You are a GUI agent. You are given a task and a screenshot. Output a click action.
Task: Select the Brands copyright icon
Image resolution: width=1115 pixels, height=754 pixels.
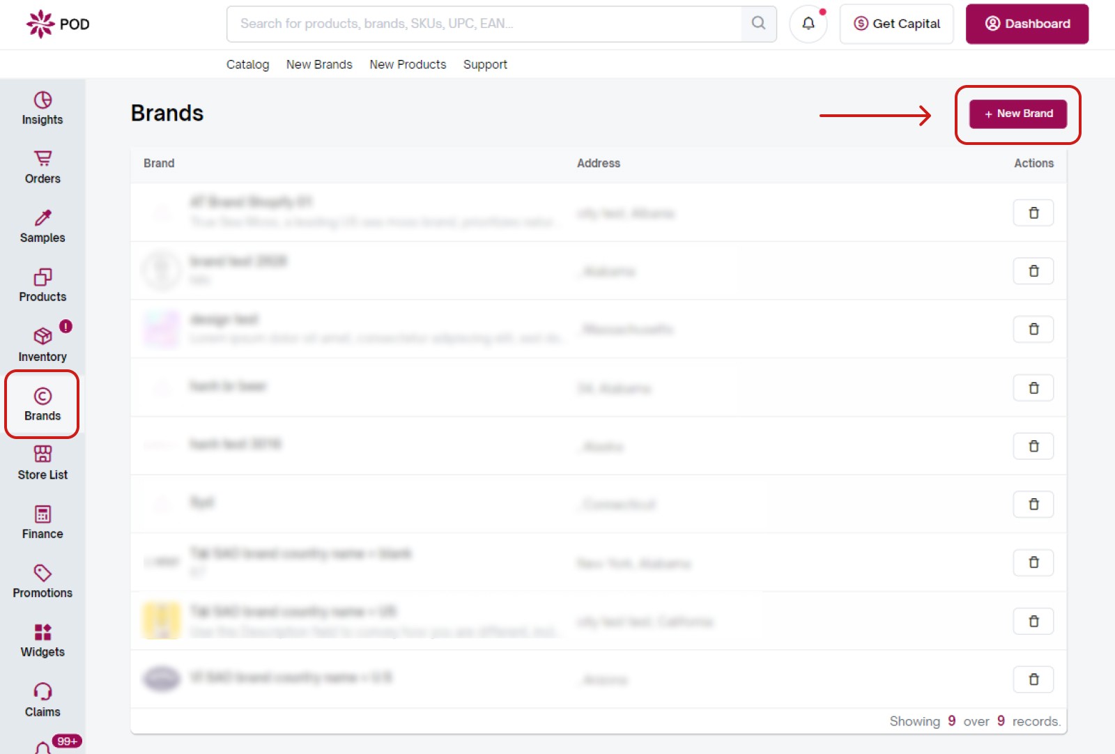[x=42, y=404]
